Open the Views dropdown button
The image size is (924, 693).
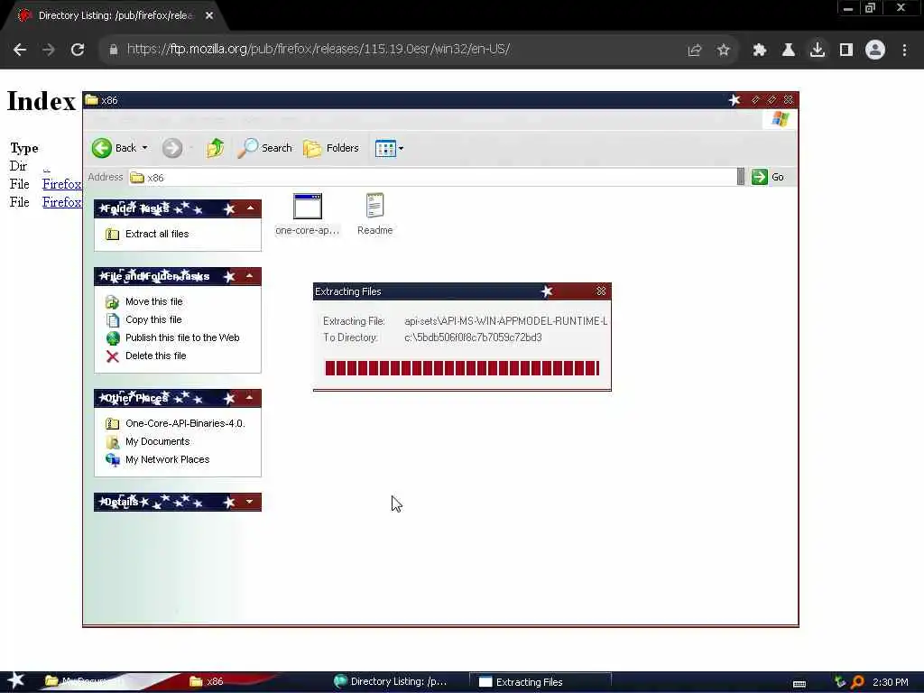click(x=389, y=148)
